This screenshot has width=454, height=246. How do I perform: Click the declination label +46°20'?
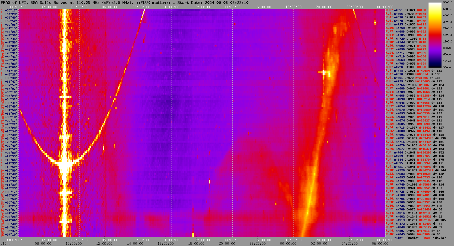11,50
